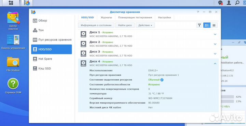The width and height of the screenshot is (246, 126).
Task: Click Диск 3 row title
Action: [x=95, y=51]
